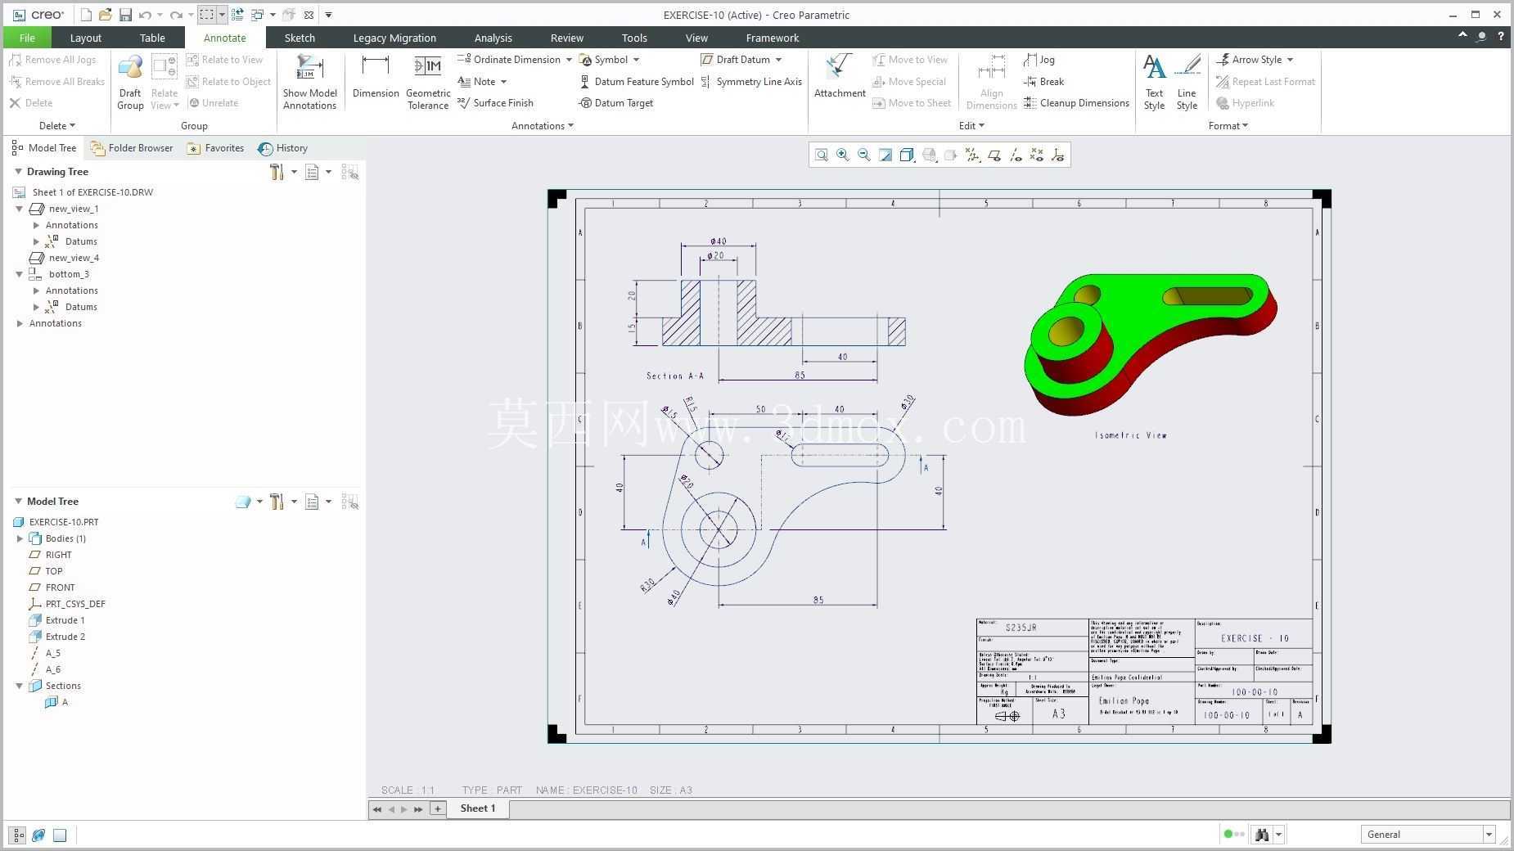Click the add new sheet plus button
The image size is (1514, 851).
click(x=438, y=809)
